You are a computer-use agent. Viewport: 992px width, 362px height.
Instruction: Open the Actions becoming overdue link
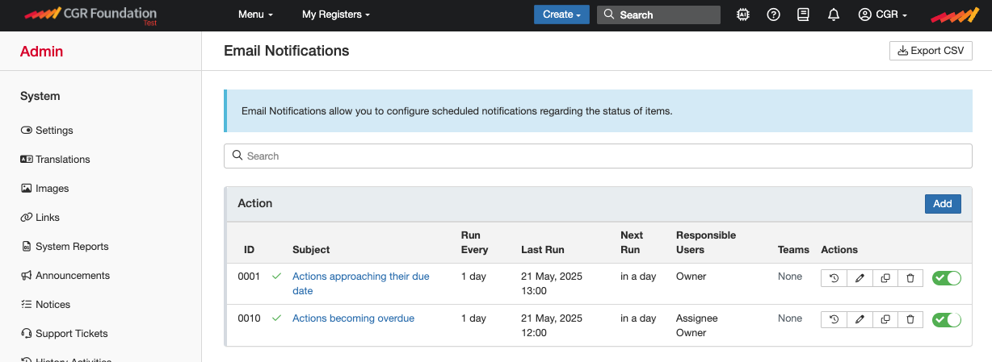tap(353, 318)
